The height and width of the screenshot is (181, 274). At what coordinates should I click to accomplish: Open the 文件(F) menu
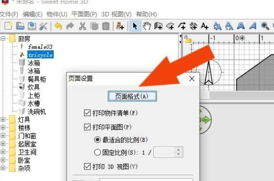pyautogui.click(x=9, y=14)
